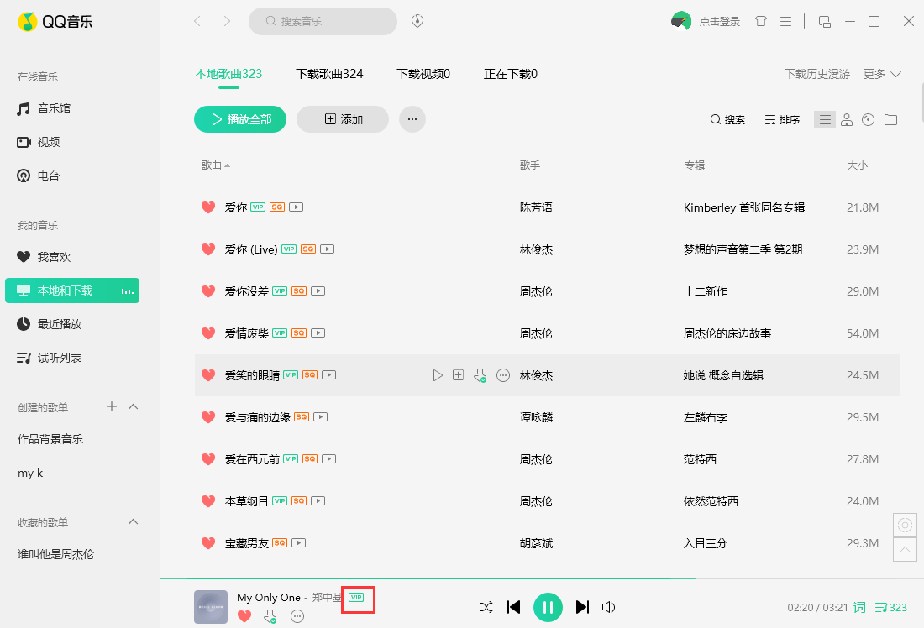Collapse the 收藏的歌单 section
The height and width of the screenshot is (628, 924).
(x=134, y=521)
